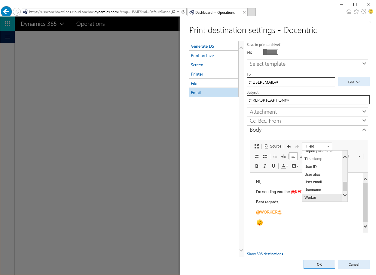This screenshot has height=275, width=376.
Task: Open text color picker
Action: click(x=285, y=166)
